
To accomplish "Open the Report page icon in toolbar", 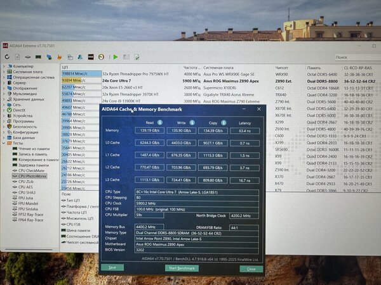I will point(17,57).
